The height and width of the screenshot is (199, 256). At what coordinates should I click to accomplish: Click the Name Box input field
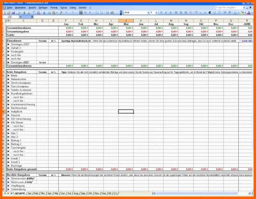pyautogui.click(x=11, y=17)
